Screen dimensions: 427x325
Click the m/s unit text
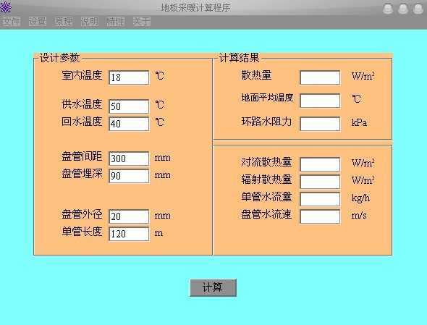(359, 216)
